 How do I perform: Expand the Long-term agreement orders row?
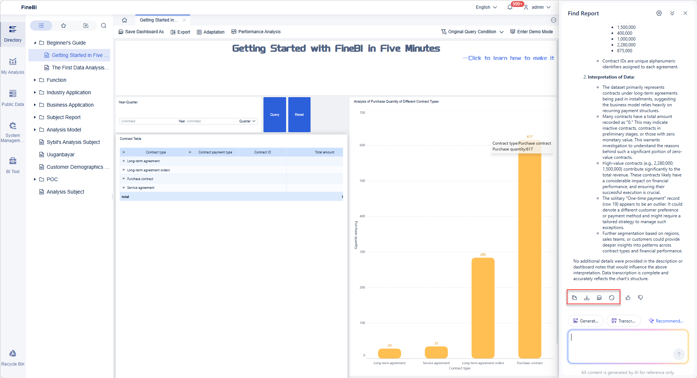click(124, 170)
